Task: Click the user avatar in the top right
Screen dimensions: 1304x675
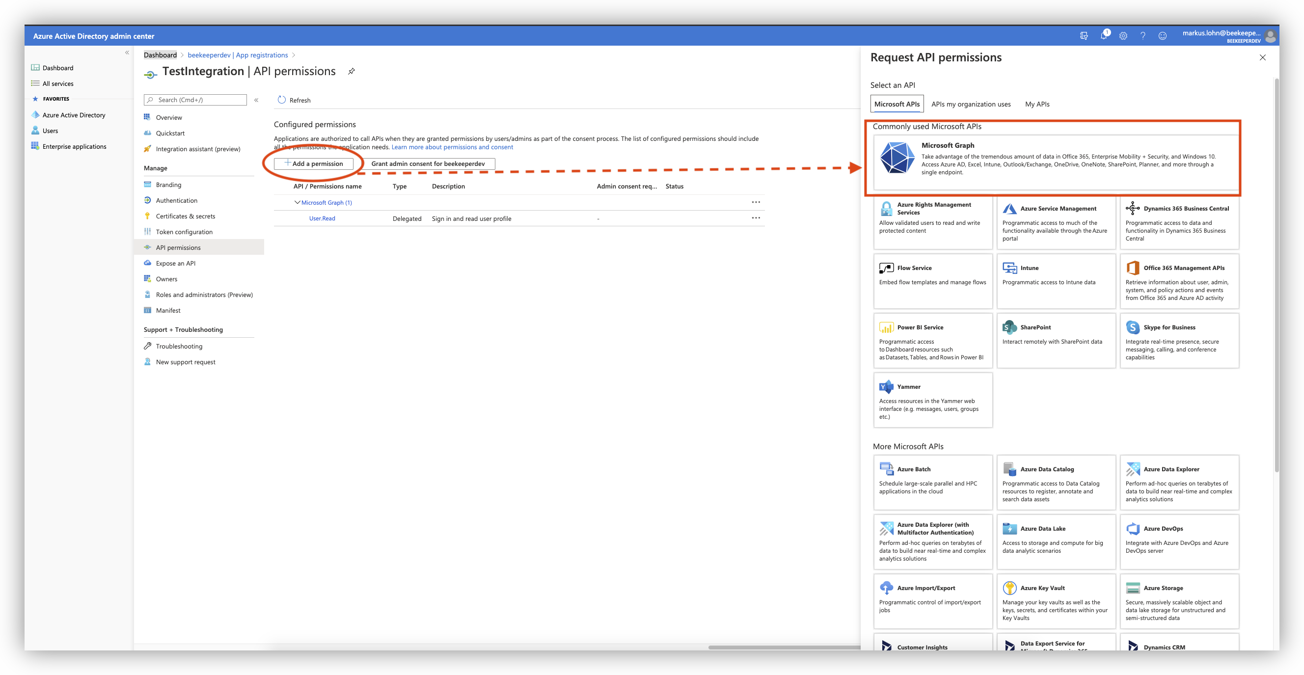Action: coord(1270,36)
